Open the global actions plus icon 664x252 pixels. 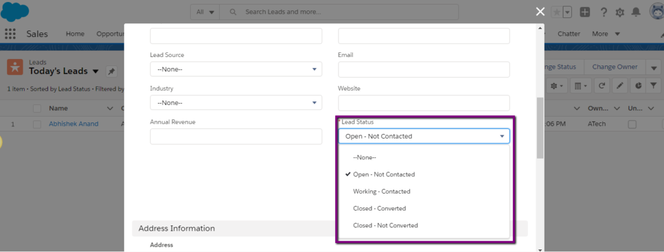click(x=585, y=12)
